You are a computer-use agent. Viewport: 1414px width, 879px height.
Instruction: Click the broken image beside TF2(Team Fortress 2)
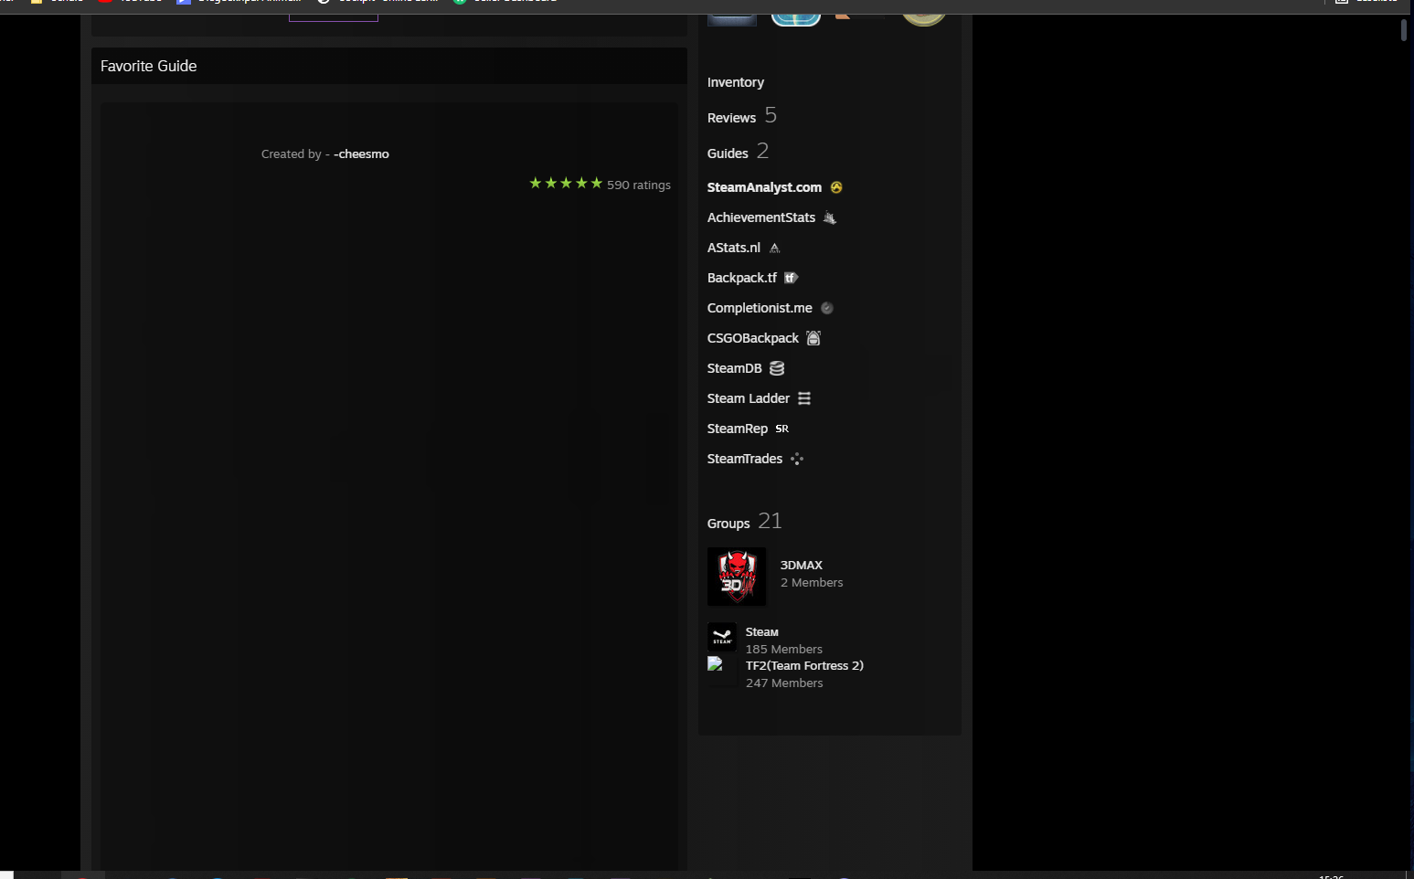click(716, 664)
